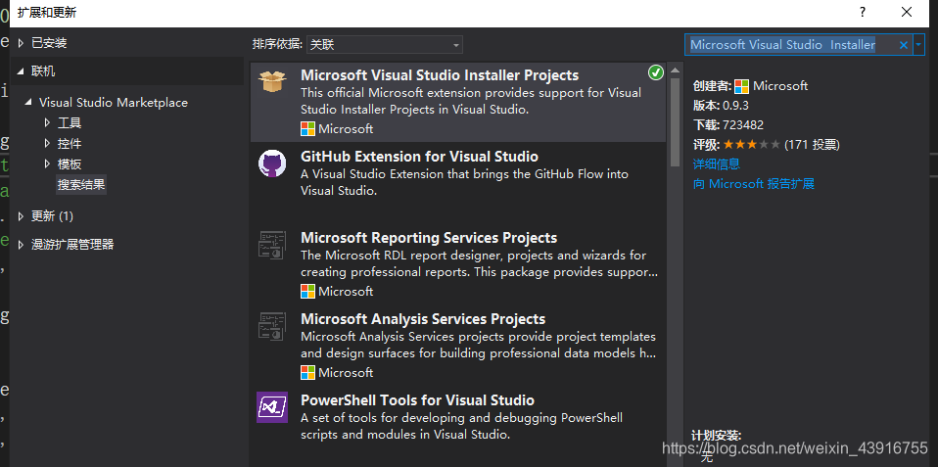The width and height of the screenshot is (938, 467).
Task: Click the (171 投票) vote count
Action: (x=812, y=144)
